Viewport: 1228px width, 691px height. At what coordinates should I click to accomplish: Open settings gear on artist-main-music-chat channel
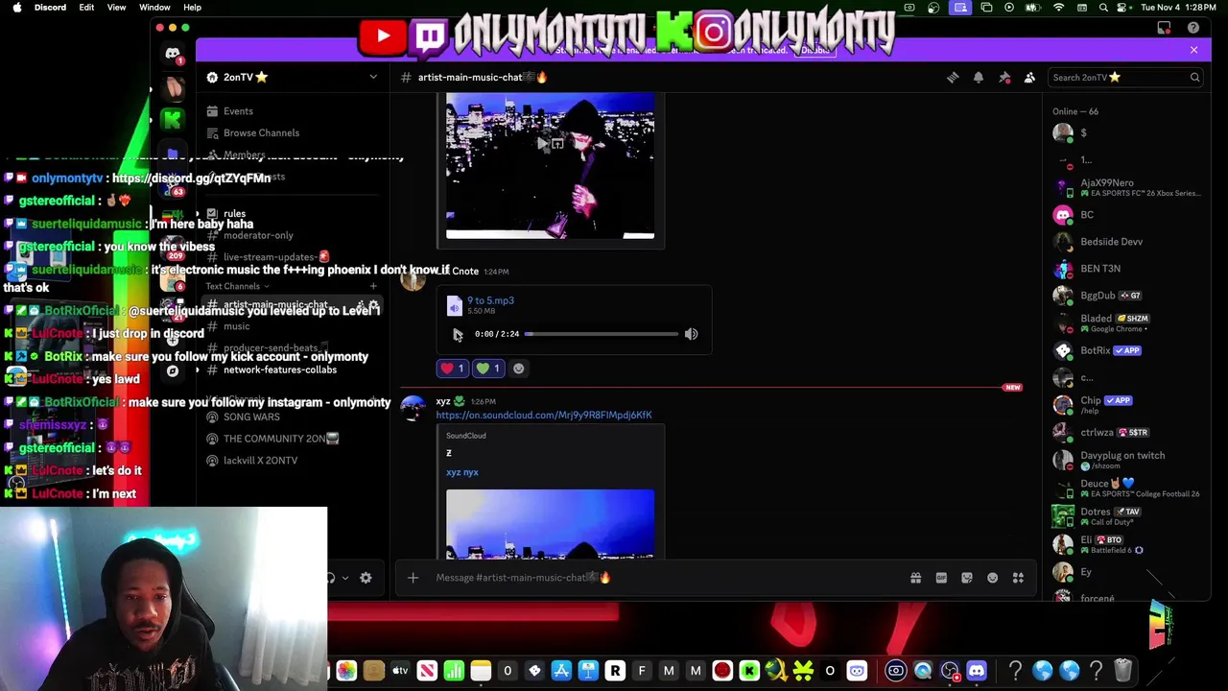tap(374, 305)
